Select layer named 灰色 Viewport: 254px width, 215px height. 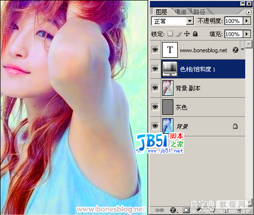tap(181, 107)
